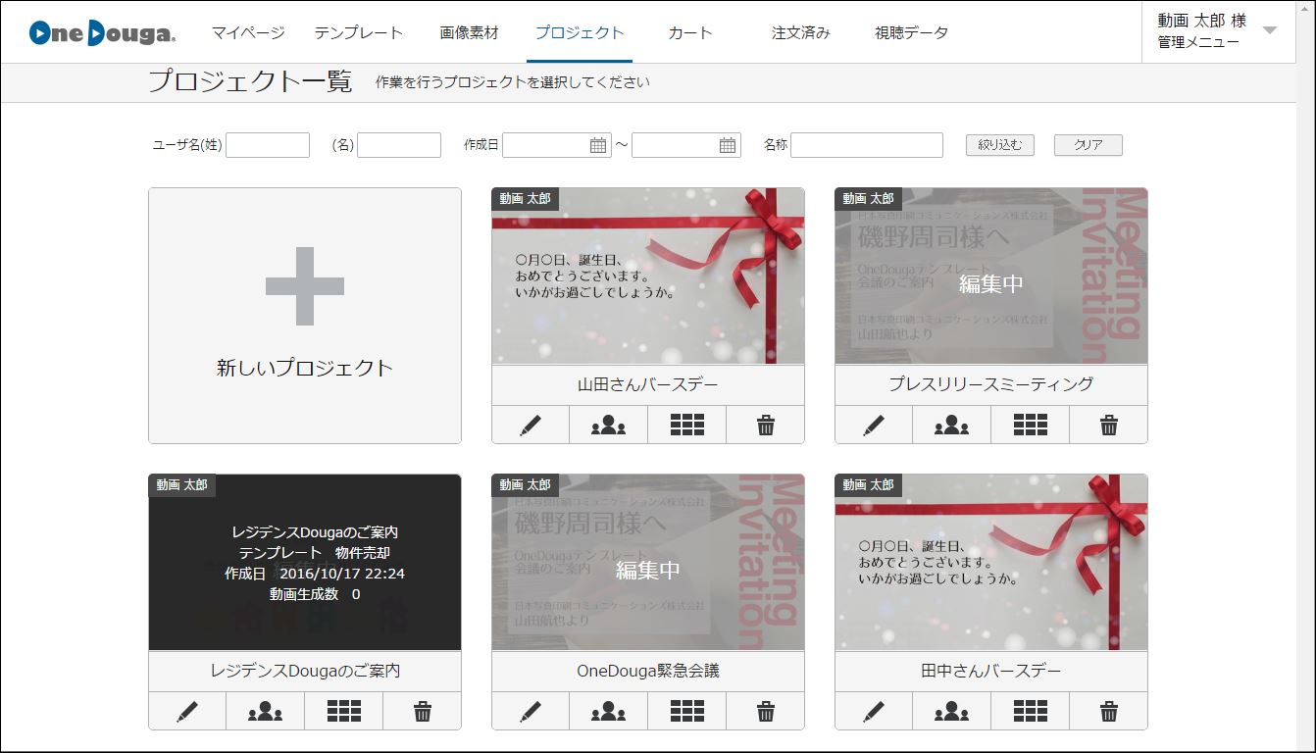Click the 田中さんバースデー title text
This screenshot has height=753, width=1316.
tap(991, 672)
